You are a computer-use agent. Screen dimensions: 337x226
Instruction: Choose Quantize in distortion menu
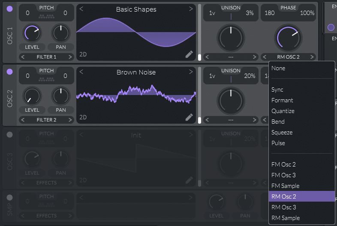click(x=301, y=111)
